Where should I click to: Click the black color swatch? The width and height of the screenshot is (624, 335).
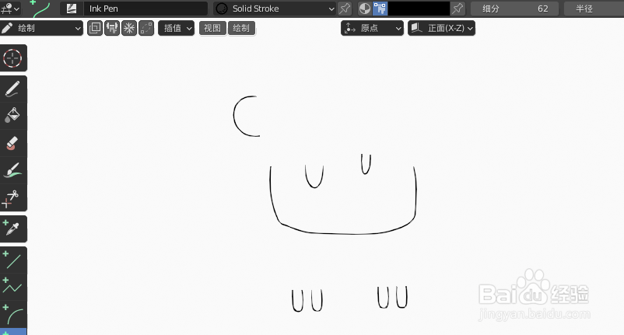pyautogui.click(x=419, y=9)
